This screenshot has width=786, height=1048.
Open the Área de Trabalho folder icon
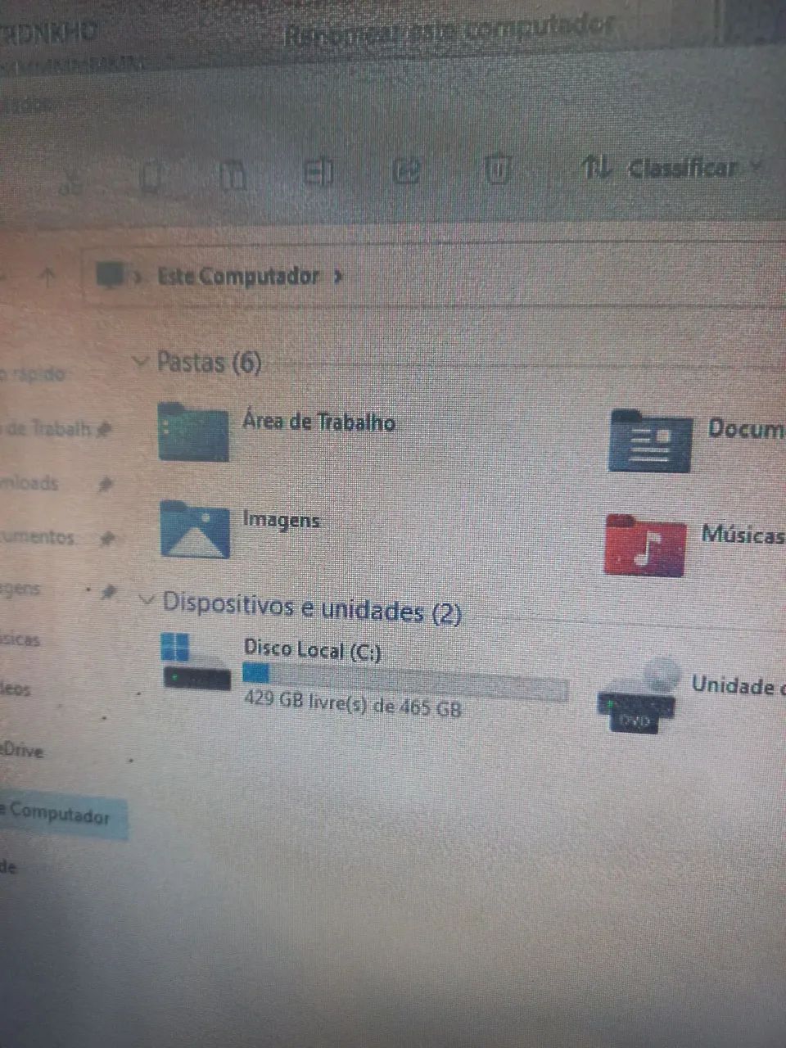(193, 431)
